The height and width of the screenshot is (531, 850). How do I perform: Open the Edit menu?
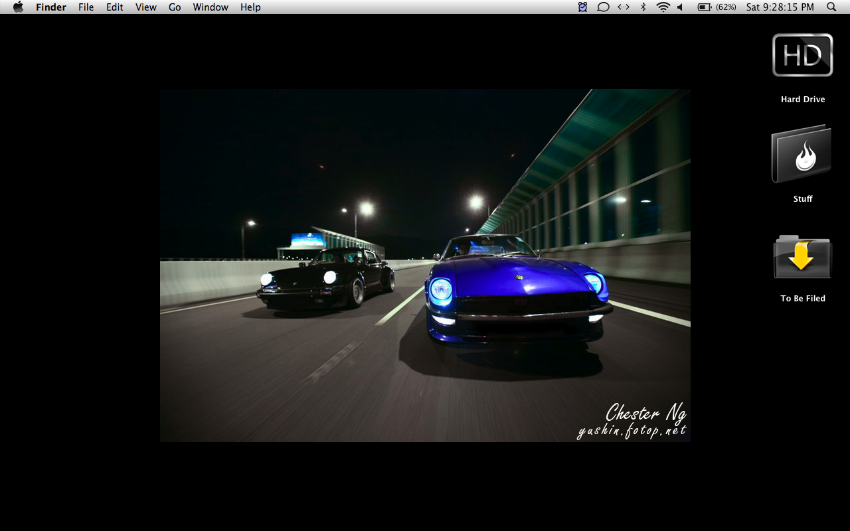[115, 7]
